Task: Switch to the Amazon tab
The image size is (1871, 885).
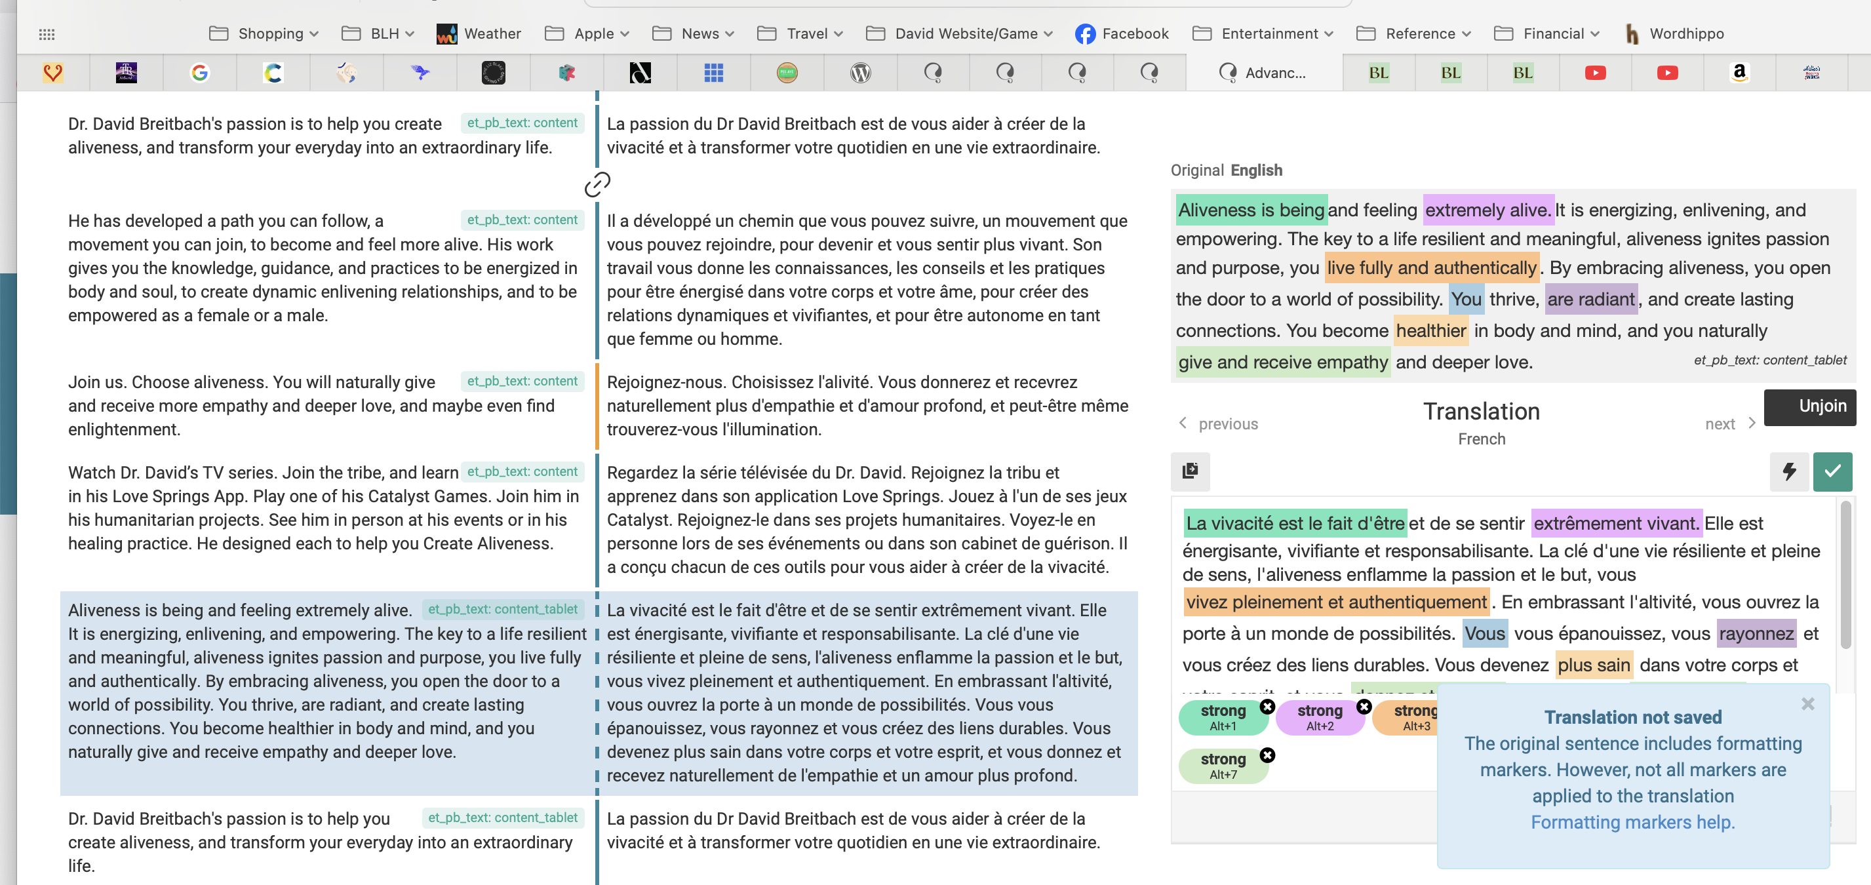Action: [x=1739, y=73]
